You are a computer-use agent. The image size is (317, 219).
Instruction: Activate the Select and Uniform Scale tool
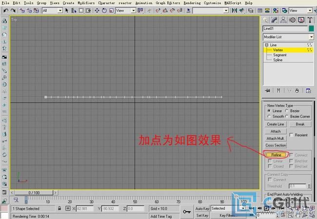coord(111,10)
